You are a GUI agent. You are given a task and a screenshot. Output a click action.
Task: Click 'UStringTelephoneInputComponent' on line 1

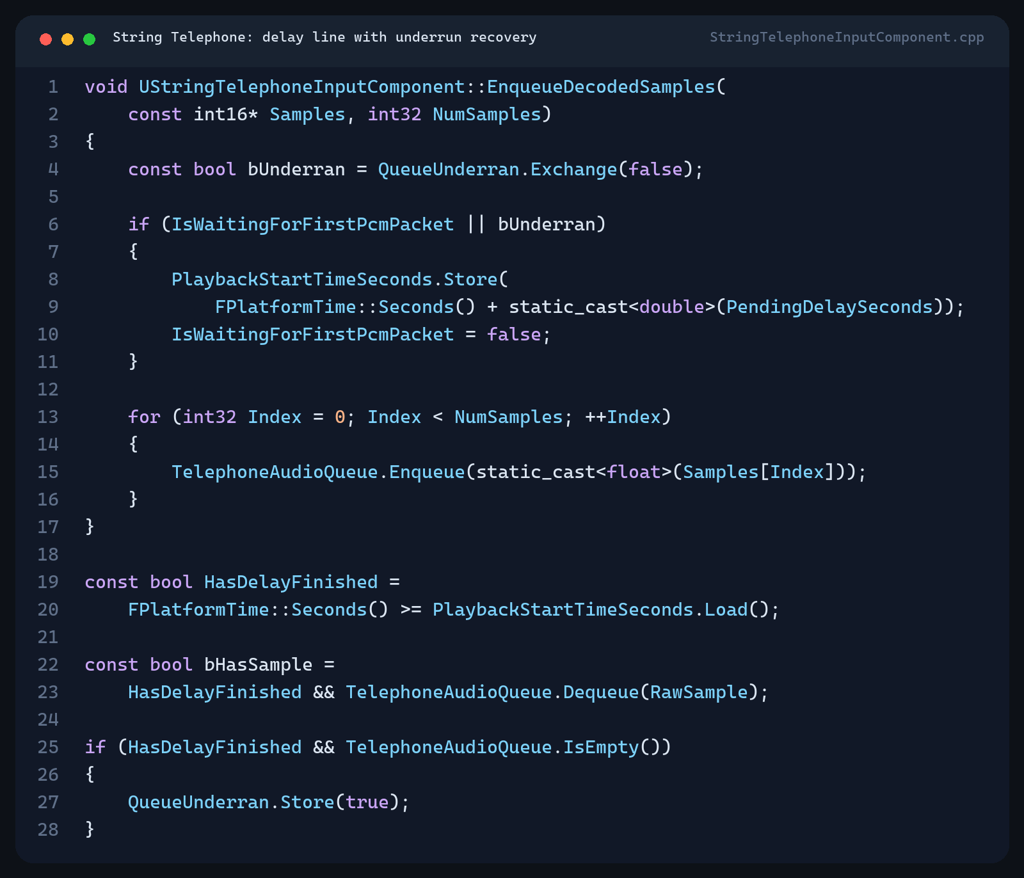[x=302, y=86]
